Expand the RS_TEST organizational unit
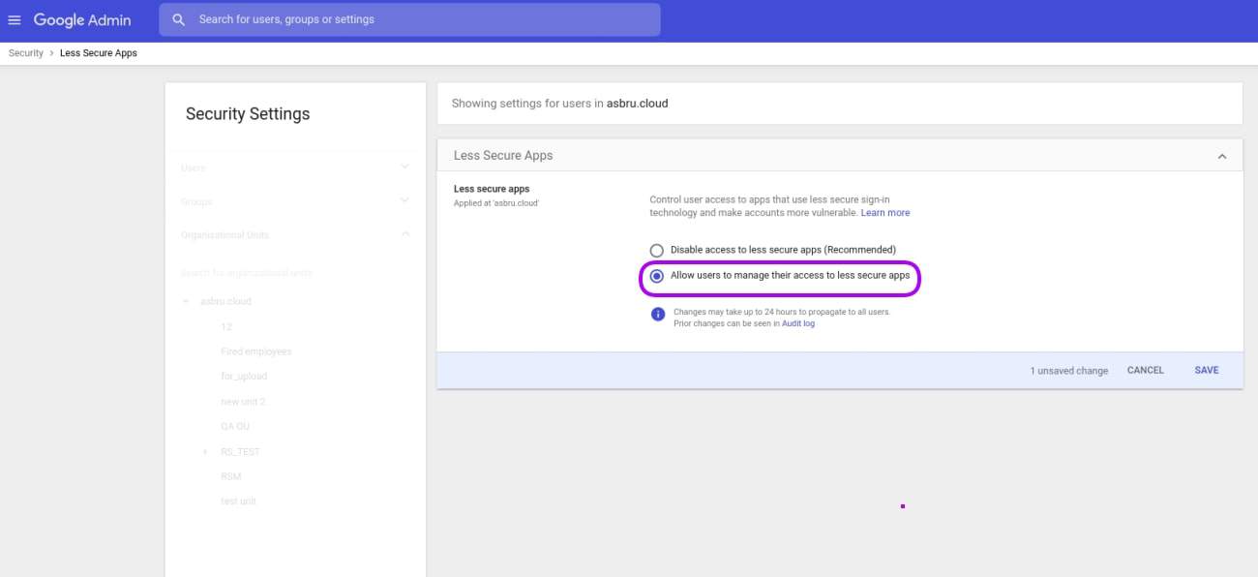Screen dimensions: 1258x577 (204, 450)
